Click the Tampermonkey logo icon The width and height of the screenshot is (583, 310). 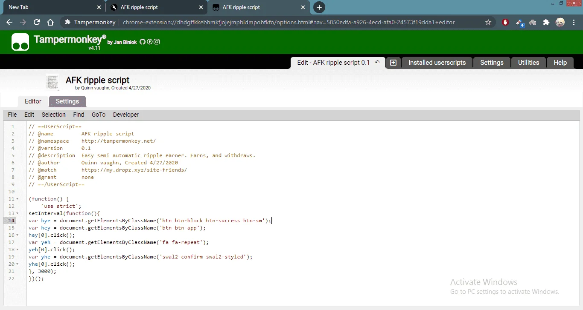20,42
